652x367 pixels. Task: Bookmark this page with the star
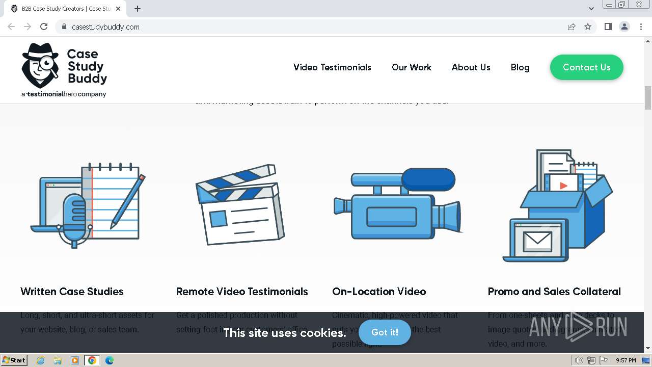(588, 27)
